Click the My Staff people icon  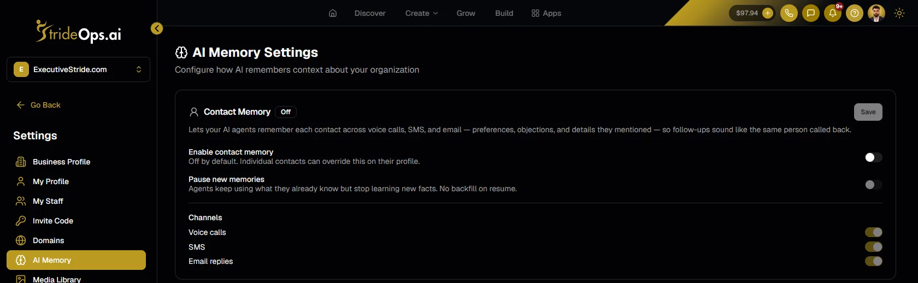pos(21,201)
